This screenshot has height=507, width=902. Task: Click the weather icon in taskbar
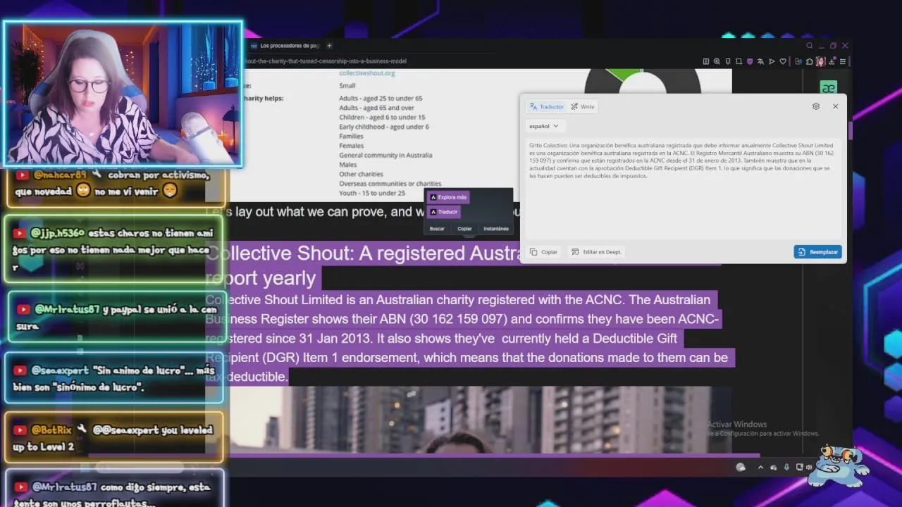tap(741, 468)
